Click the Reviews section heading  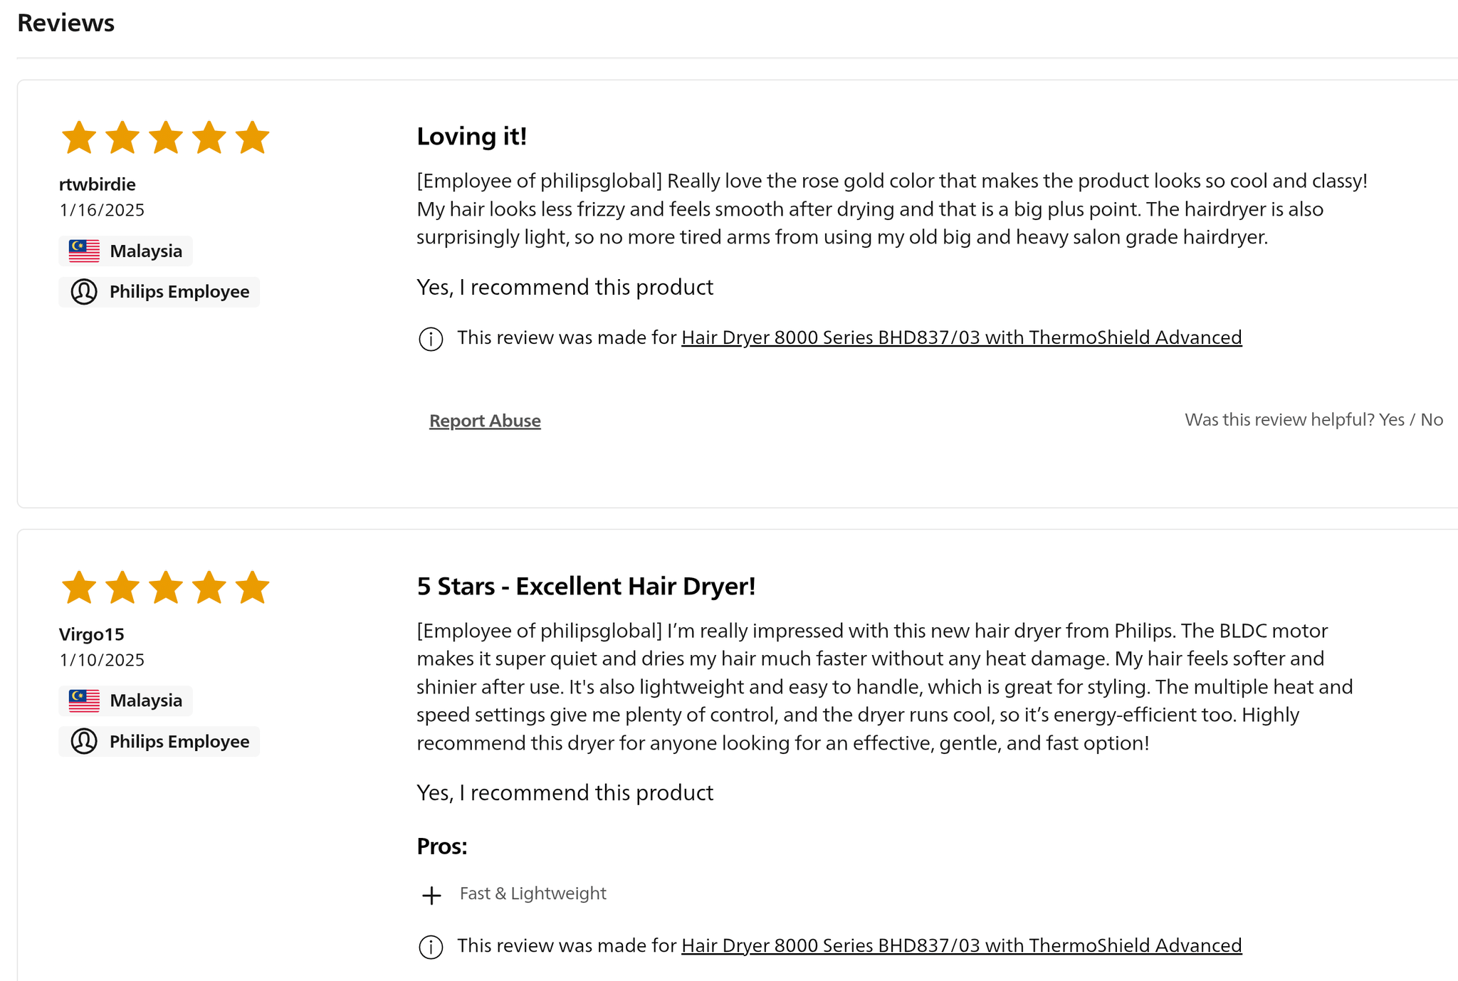65,23
